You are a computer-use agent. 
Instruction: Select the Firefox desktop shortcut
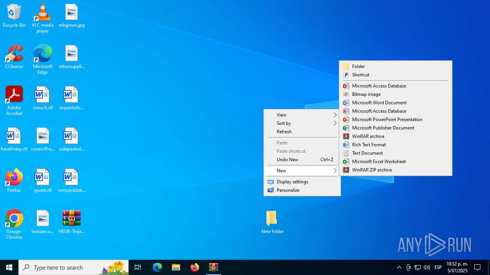pyautogui.click(x=14, y=181)
